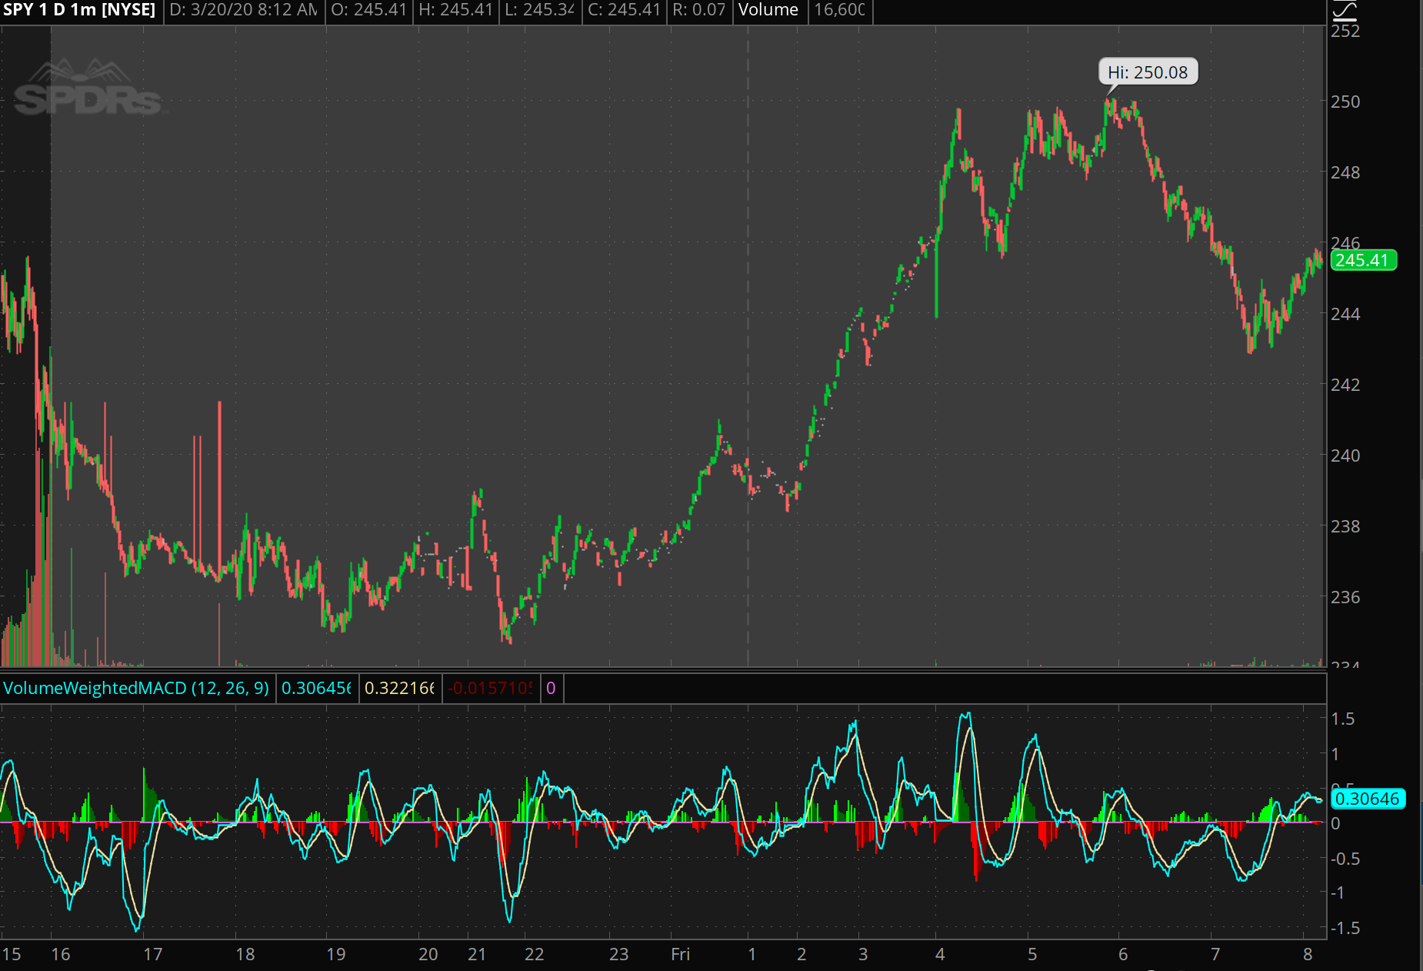
Task: Click the 16,600 volume value
Action: [839, 10]
